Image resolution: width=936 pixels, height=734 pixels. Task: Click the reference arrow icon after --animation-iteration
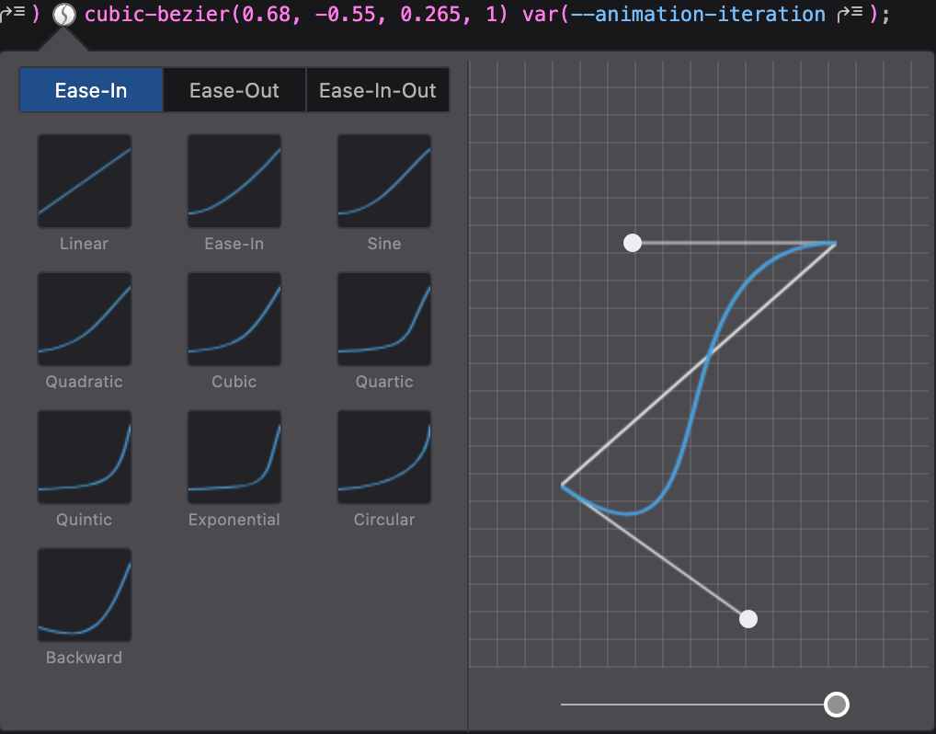(849, 14)
